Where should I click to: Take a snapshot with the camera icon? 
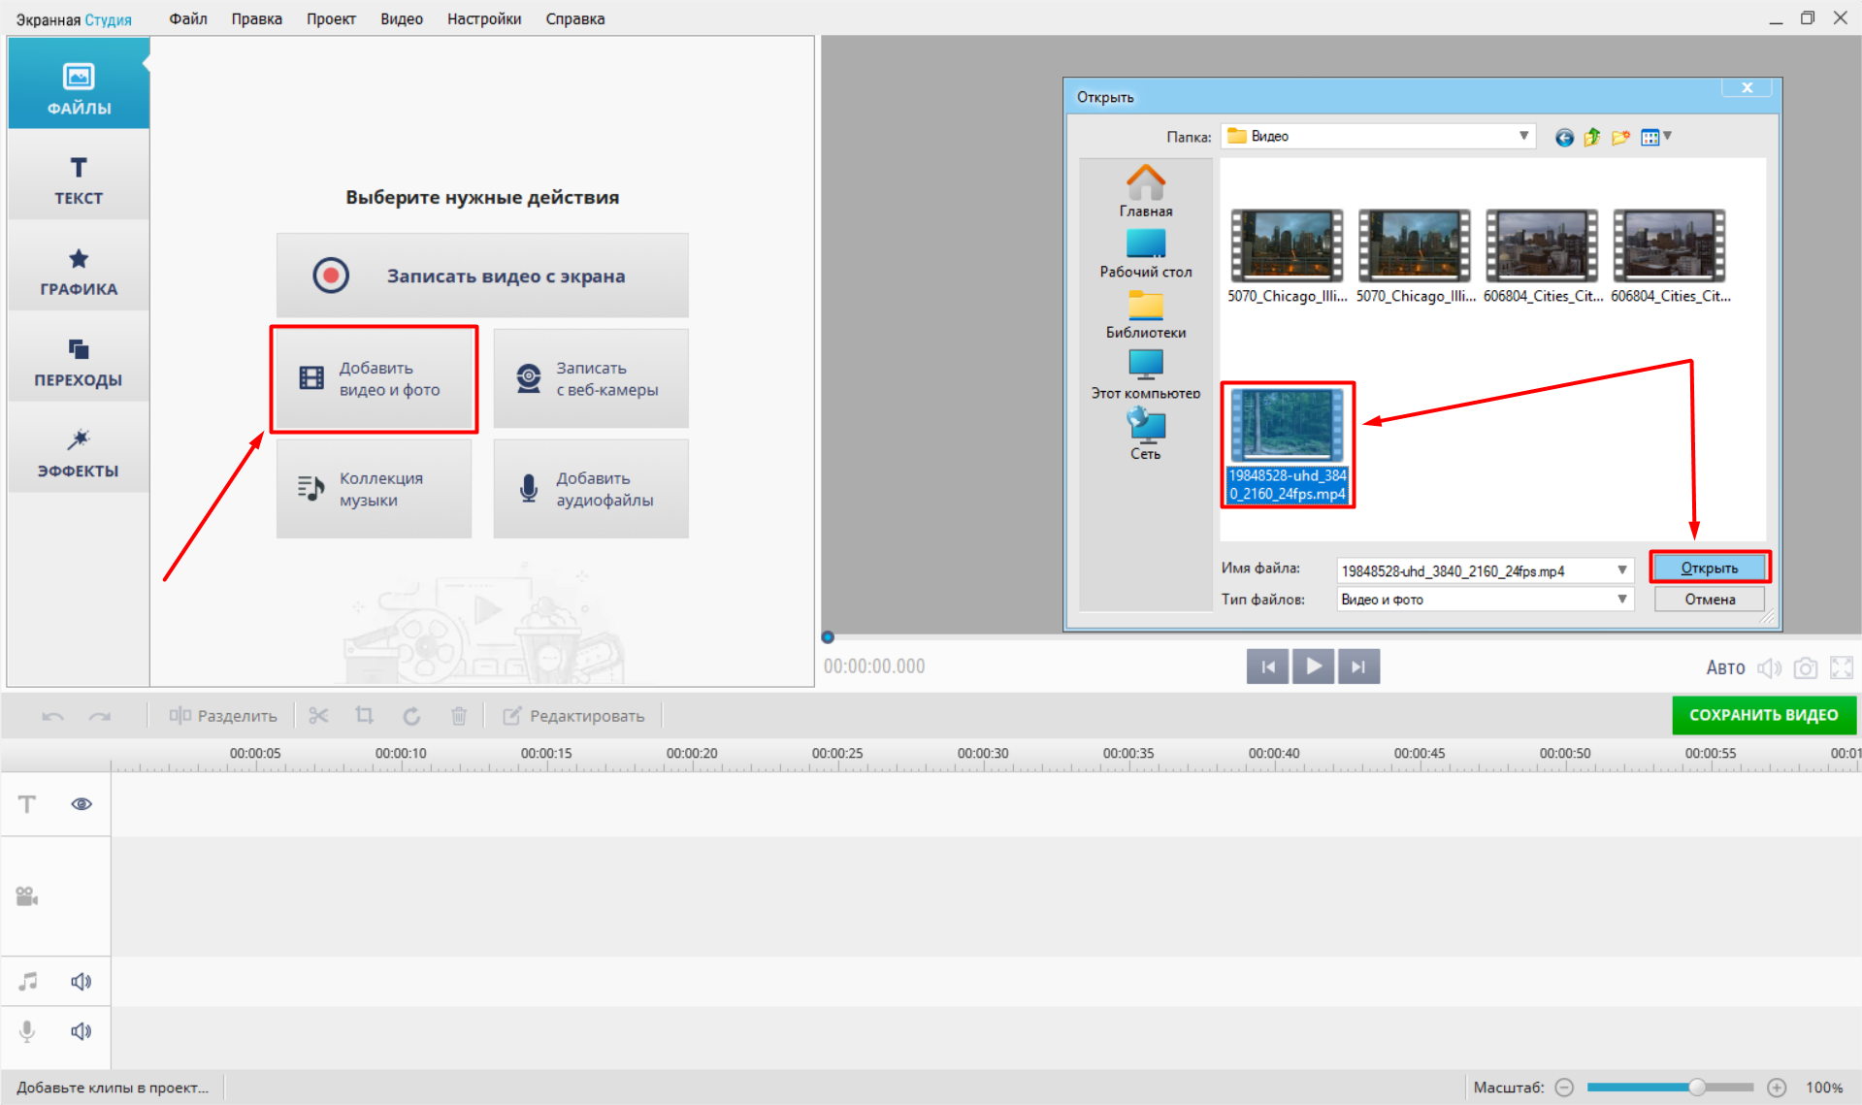click(1805, 667)
